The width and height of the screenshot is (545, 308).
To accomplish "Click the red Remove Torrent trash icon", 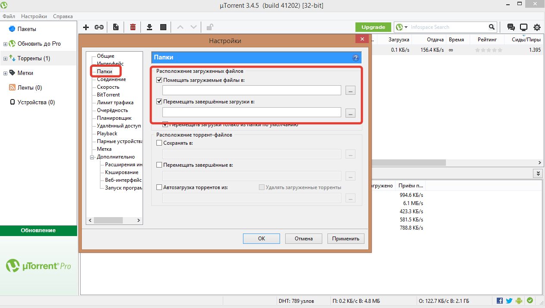I will (x=133, y=27).
